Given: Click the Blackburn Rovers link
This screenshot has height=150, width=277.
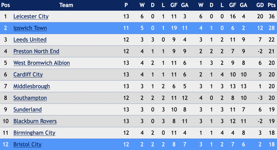Looking at the screenshot, I should [35, 121].
